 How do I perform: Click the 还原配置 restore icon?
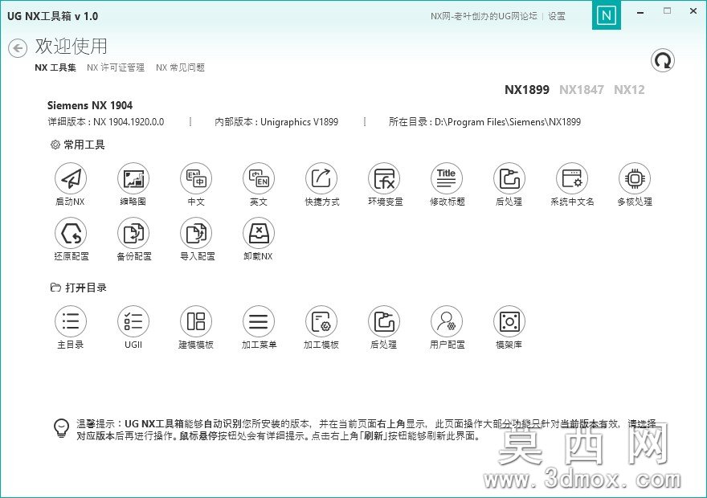(71, 233)
